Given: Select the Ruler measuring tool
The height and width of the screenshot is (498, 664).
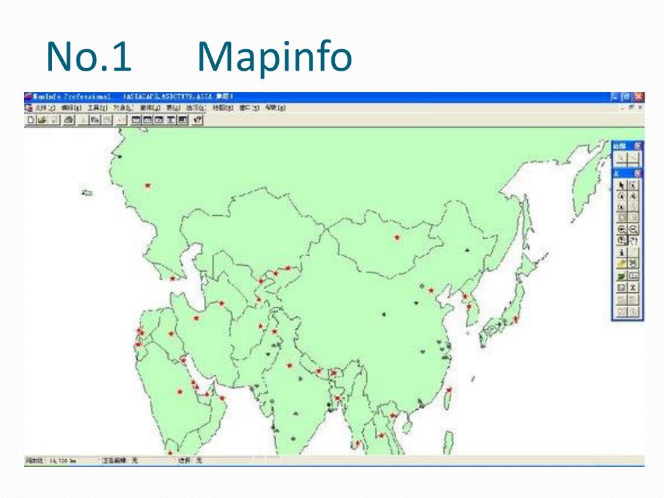Looking at the screenshot, I should [x=633, y=276].
